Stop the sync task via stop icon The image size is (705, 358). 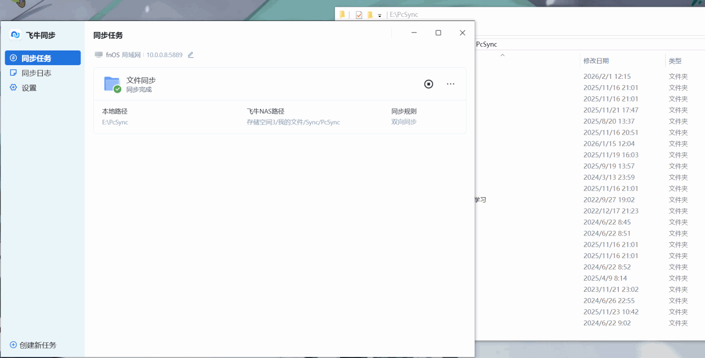(x=428, y=84)
